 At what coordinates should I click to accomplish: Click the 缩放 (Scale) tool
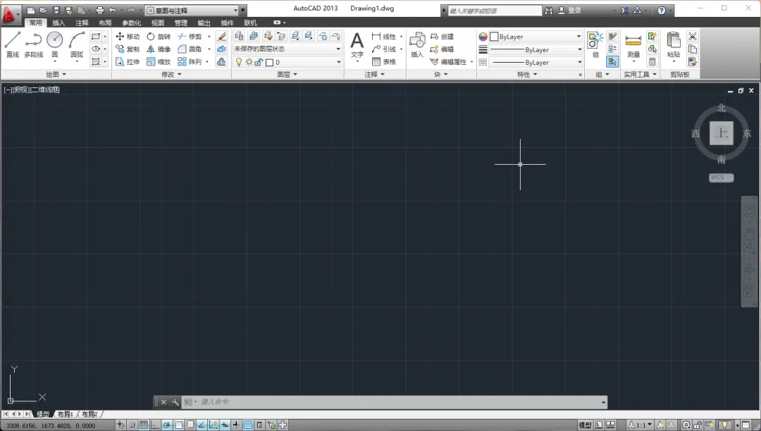point(159,61)
